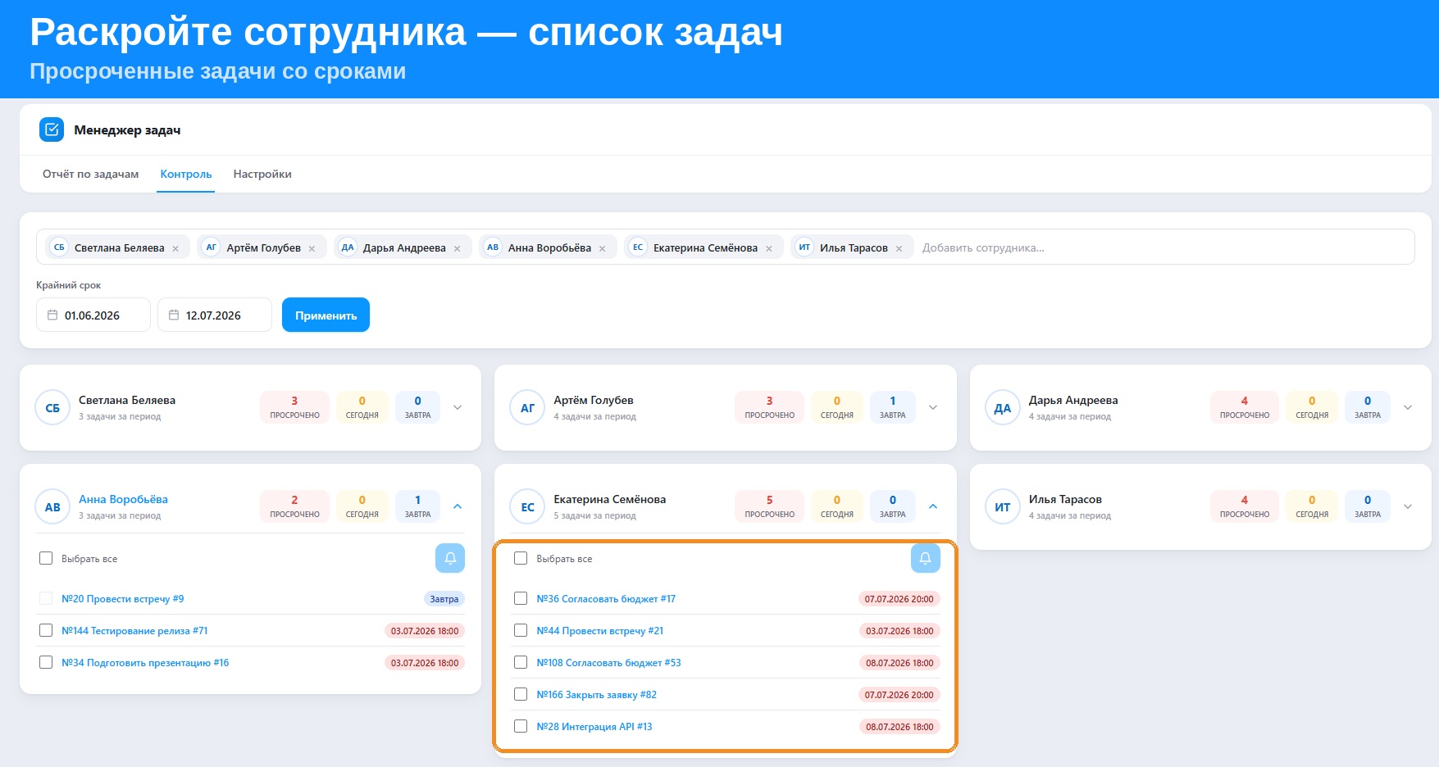This screenshot has height=767, width=1439.
Task: Check 'Выбрать все' in Екатерина Семёнова card
Action: (x=521, y=558)
